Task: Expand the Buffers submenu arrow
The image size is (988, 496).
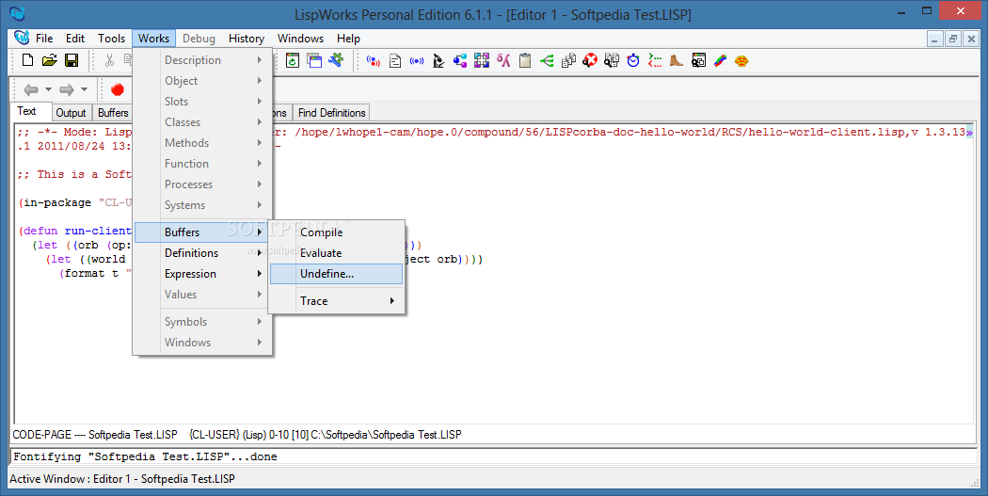Action: (x=259, y=232)
